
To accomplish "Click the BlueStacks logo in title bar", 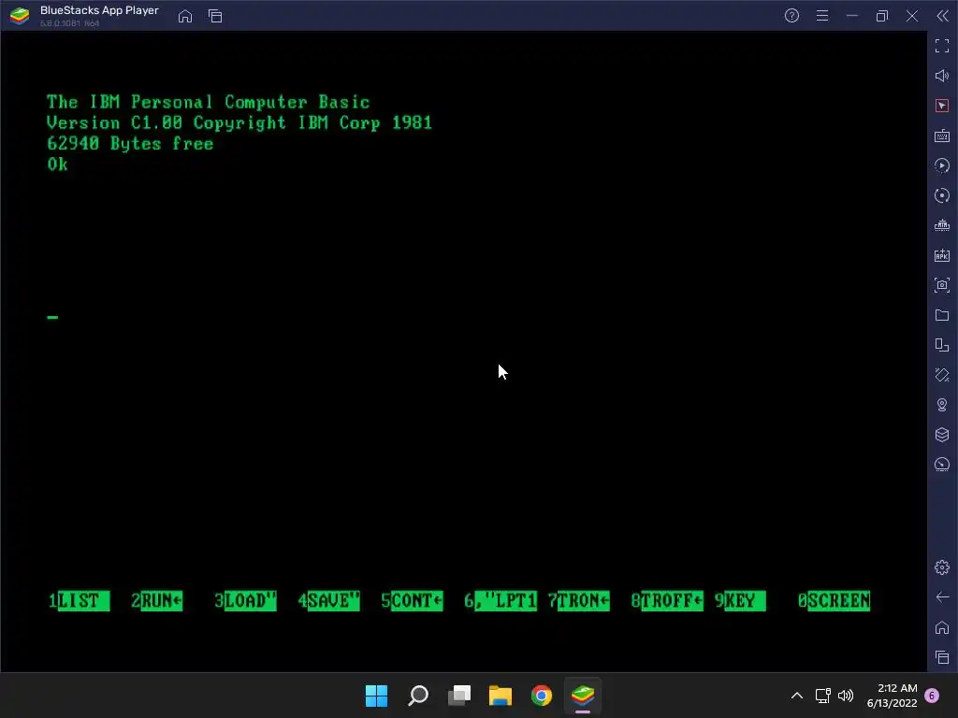I will 20,16.
